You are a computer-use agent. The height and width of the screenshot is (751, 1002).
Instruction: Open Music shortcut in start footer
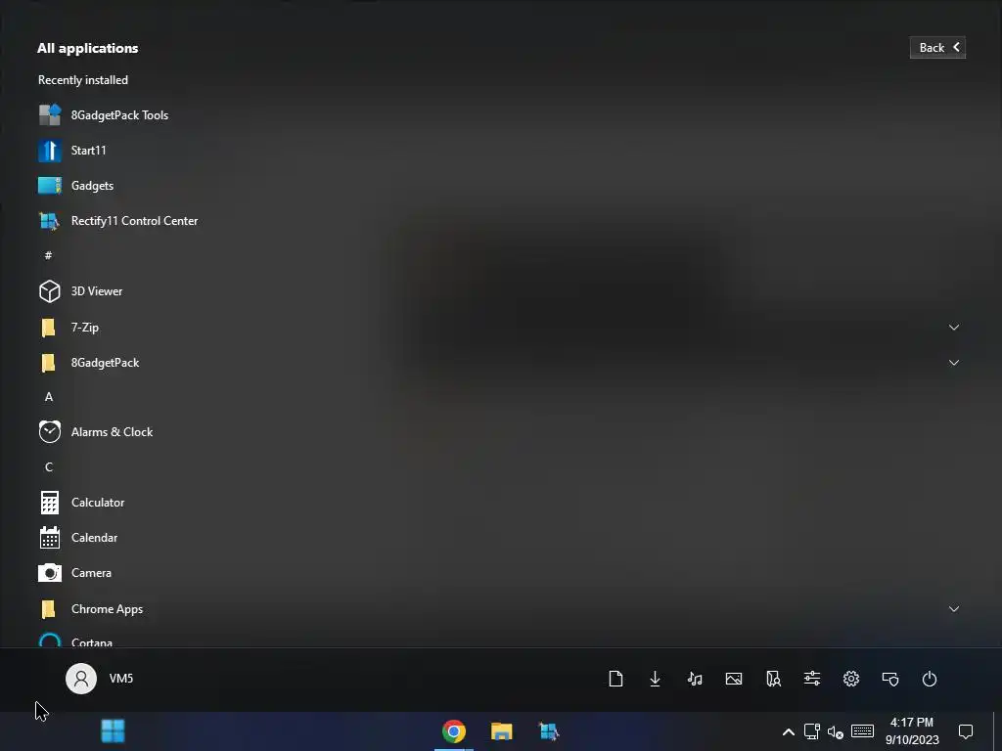pos(695,679)
